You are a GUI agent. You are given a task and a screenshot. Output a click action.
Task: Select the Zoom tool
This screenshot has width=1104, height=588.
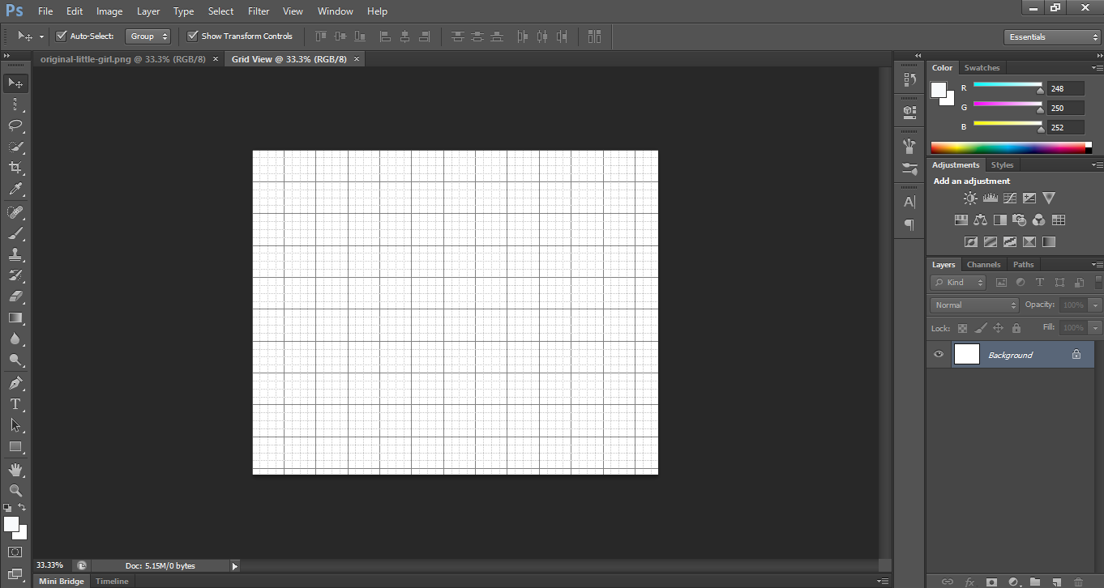15,491
